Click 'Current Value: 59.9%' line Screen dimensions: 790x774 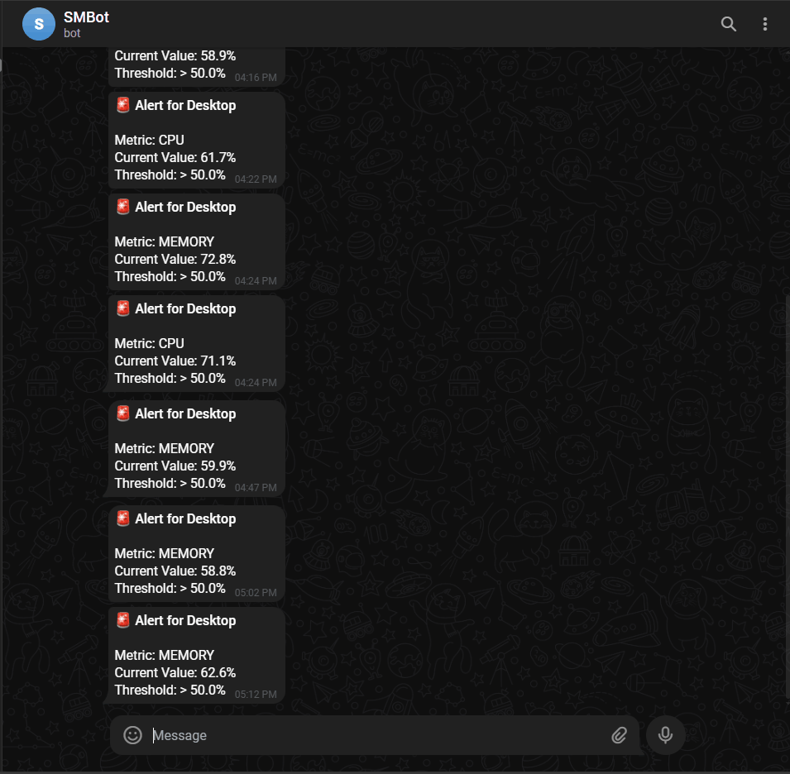coord(175,466)
